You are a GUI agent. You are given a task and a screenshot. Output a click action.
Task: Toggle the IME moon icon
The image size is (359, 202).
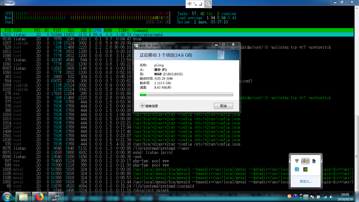(200, 4)
